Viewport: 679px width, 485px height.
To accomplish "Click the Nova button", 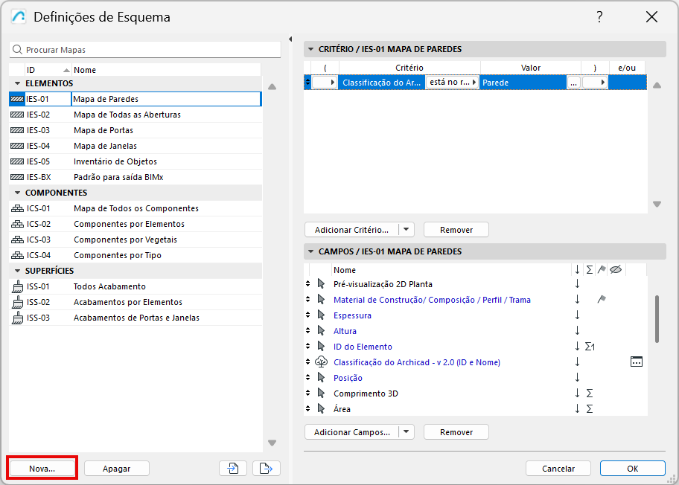I will [x=42, y=469].
